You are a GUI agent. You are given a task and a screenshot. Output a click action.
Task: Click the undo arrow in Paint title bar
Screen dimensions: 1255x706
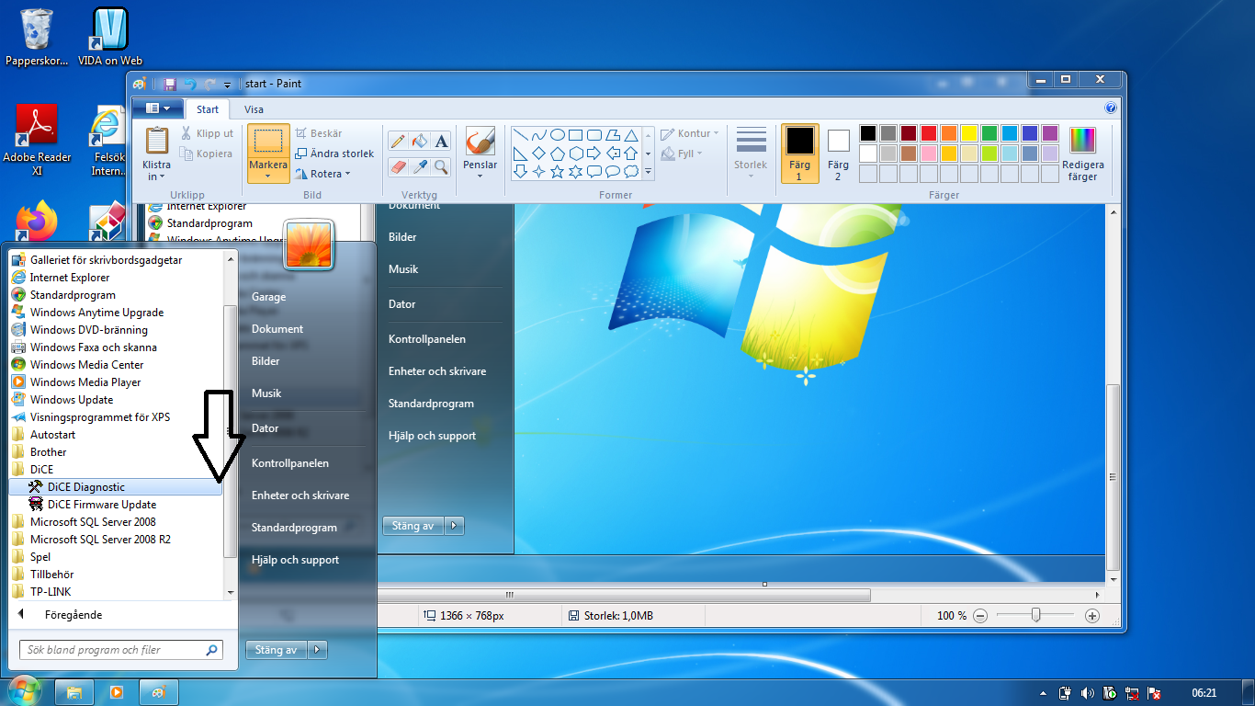coord(190,84)
